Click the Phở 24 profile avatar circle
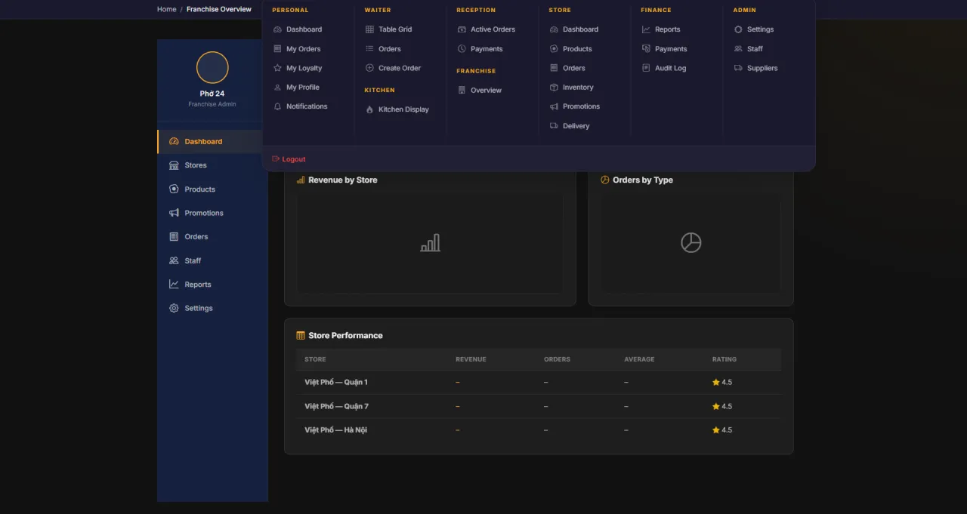967x514 pixels. pos(212,67)
